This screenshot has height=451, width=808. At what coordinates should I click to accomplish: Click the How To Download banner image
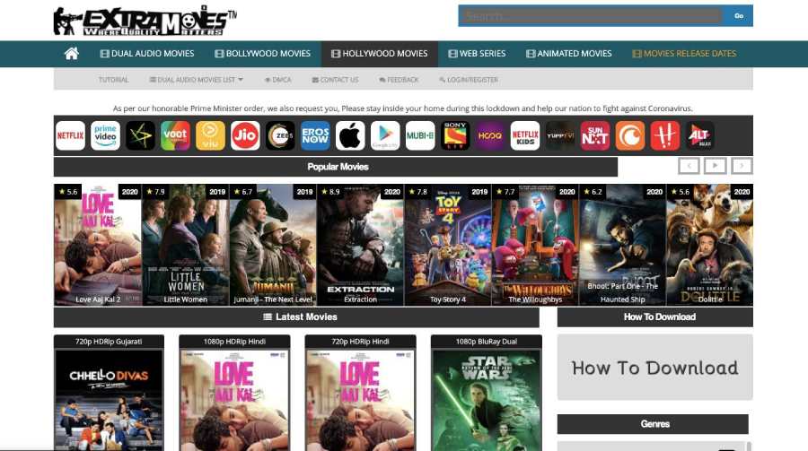click(x=655, y=367)
